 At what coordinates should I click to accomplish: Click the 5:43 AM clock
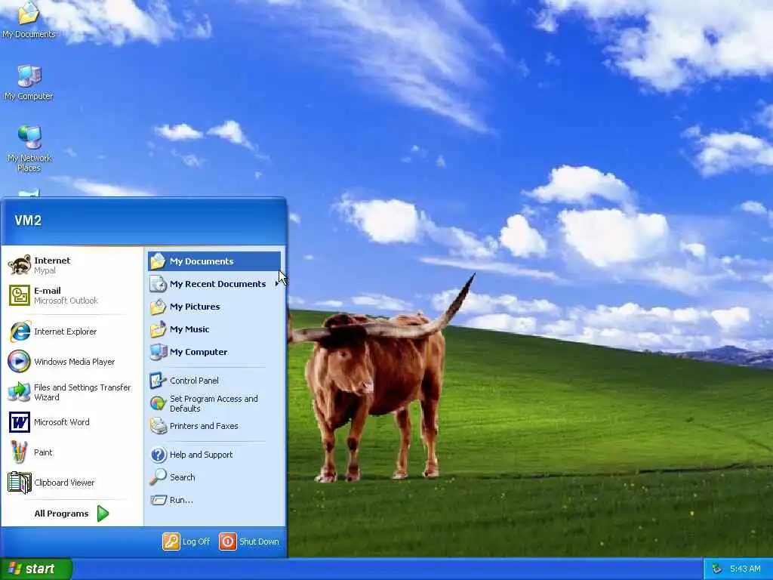[x=745, y=569]
